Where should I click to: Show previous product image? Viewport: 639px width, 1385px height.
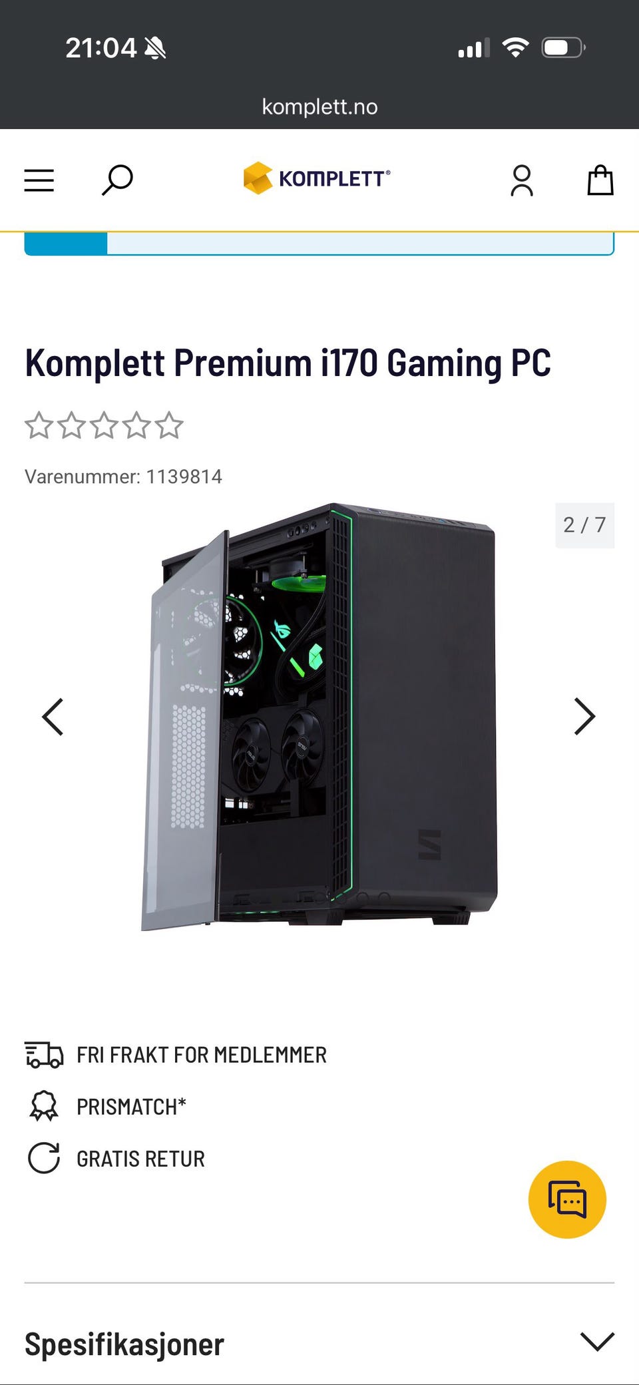point(53,717)
